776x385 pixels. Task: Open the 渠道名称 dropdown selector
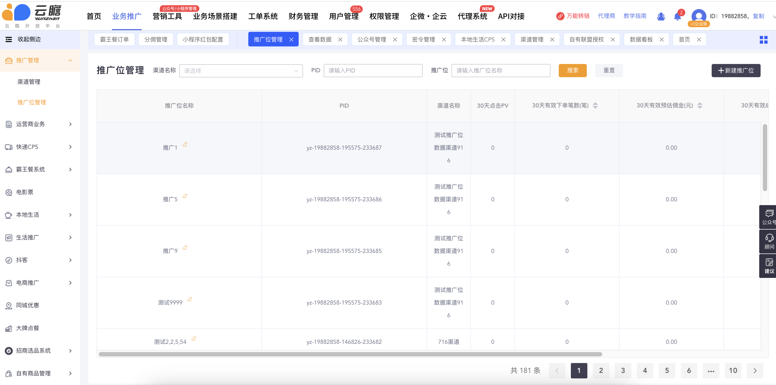click(x=241, y=71)
